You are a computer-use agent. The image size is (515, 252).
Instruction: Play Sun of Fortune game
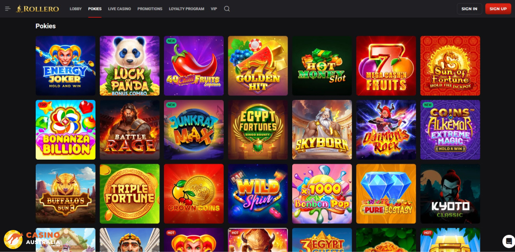[450, 66]
